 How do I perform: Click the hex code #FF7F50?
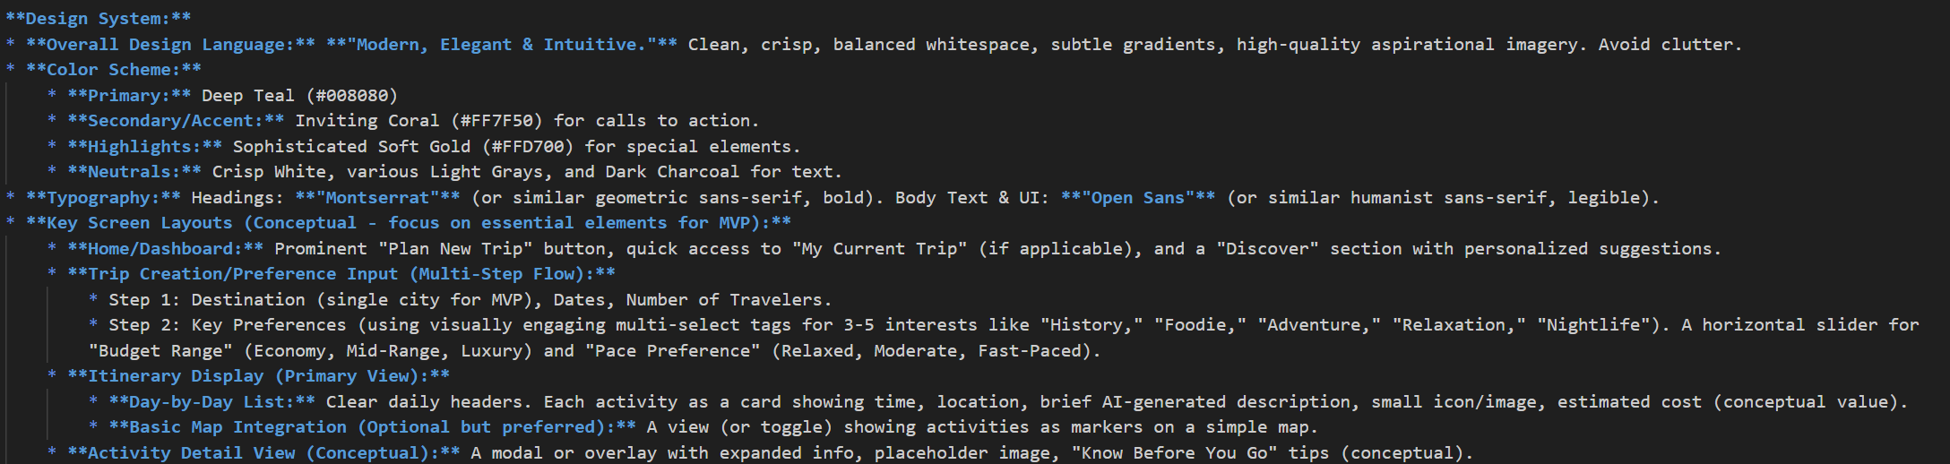point(496,120)
